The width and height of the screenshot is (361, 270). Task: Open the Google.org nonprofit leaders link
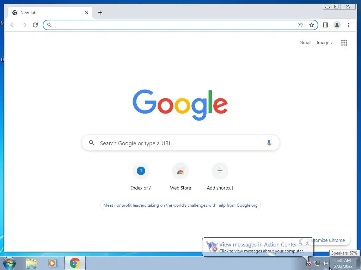coord(180,205)
